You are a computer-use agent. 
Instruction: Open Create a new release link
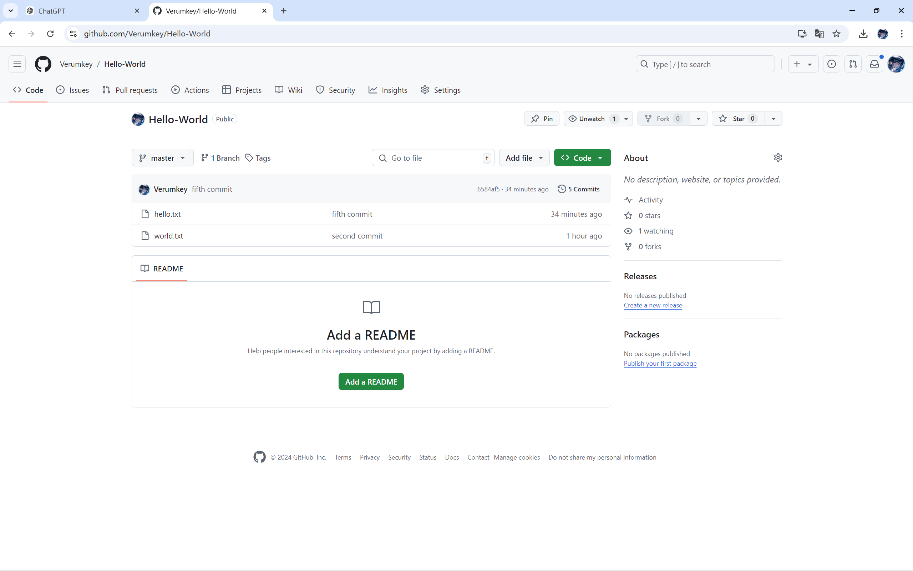[653, 305]
